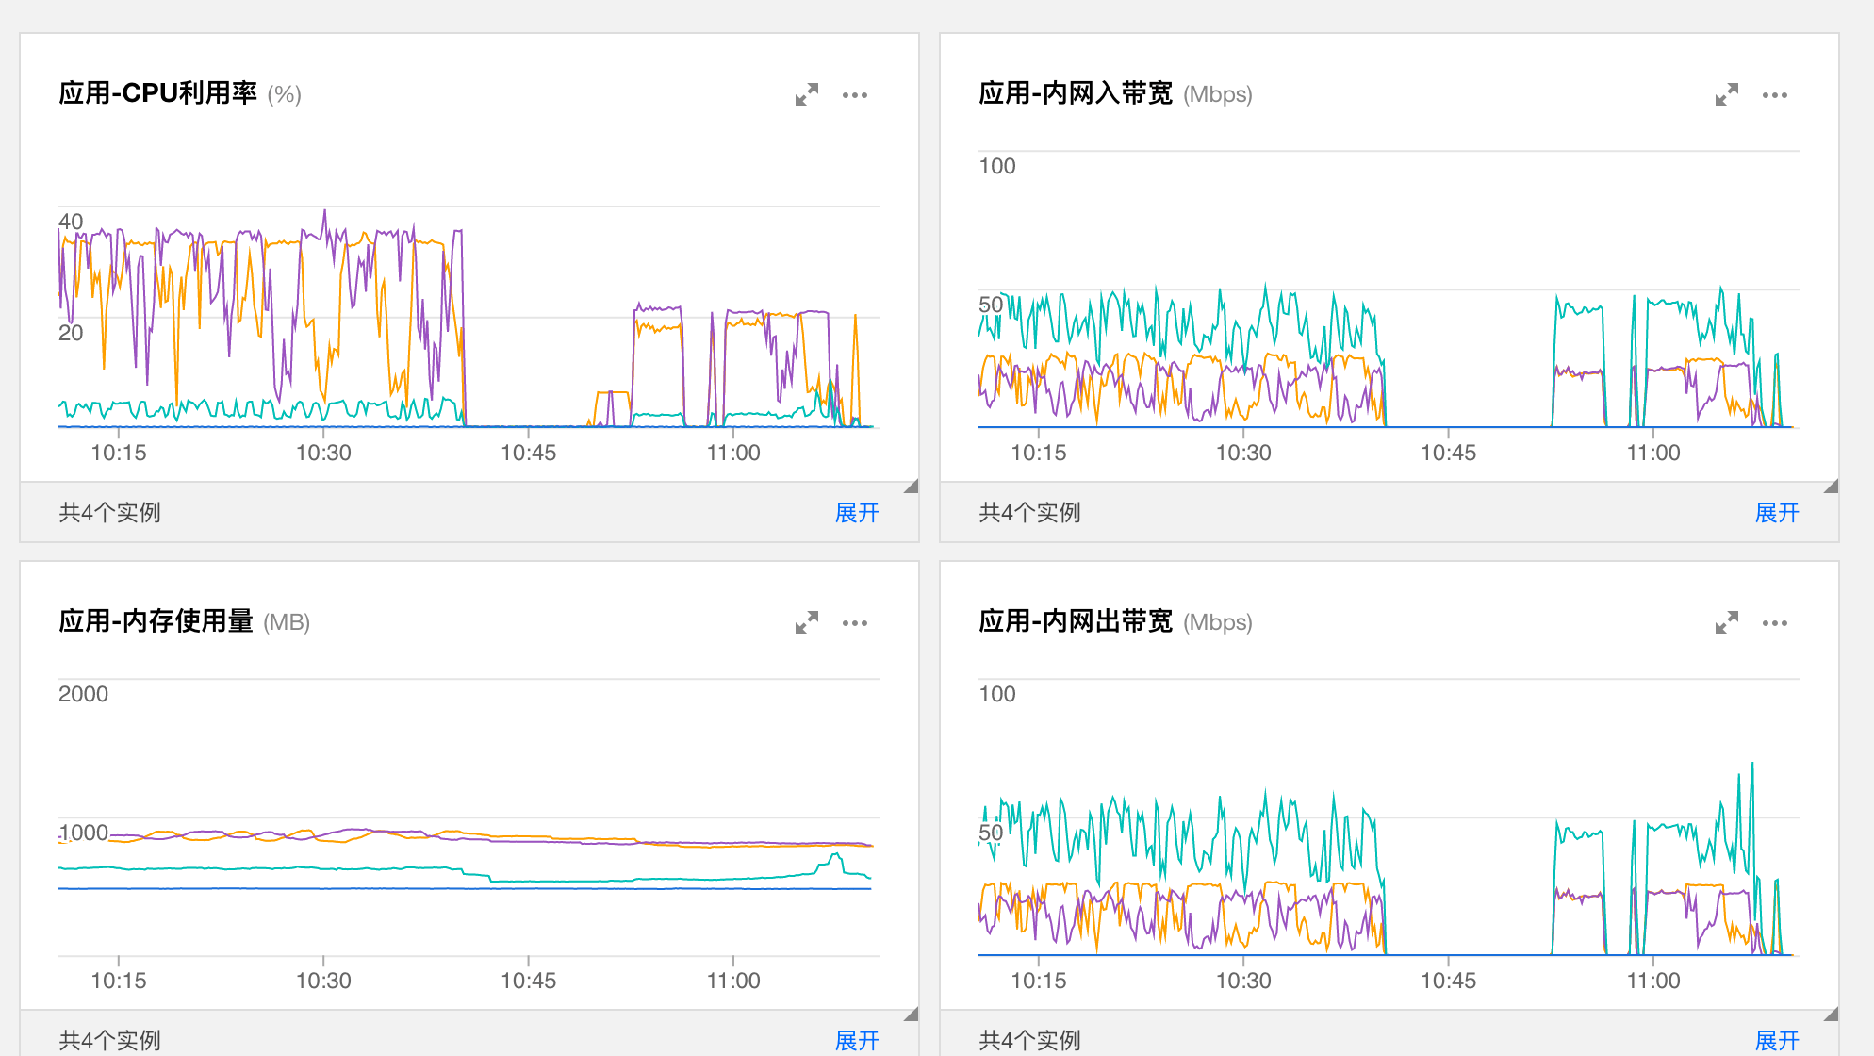Enlarge the 应用-内存使用量 chart to fullscreen
This screenshot has height=1056, width=1874.
806,622
